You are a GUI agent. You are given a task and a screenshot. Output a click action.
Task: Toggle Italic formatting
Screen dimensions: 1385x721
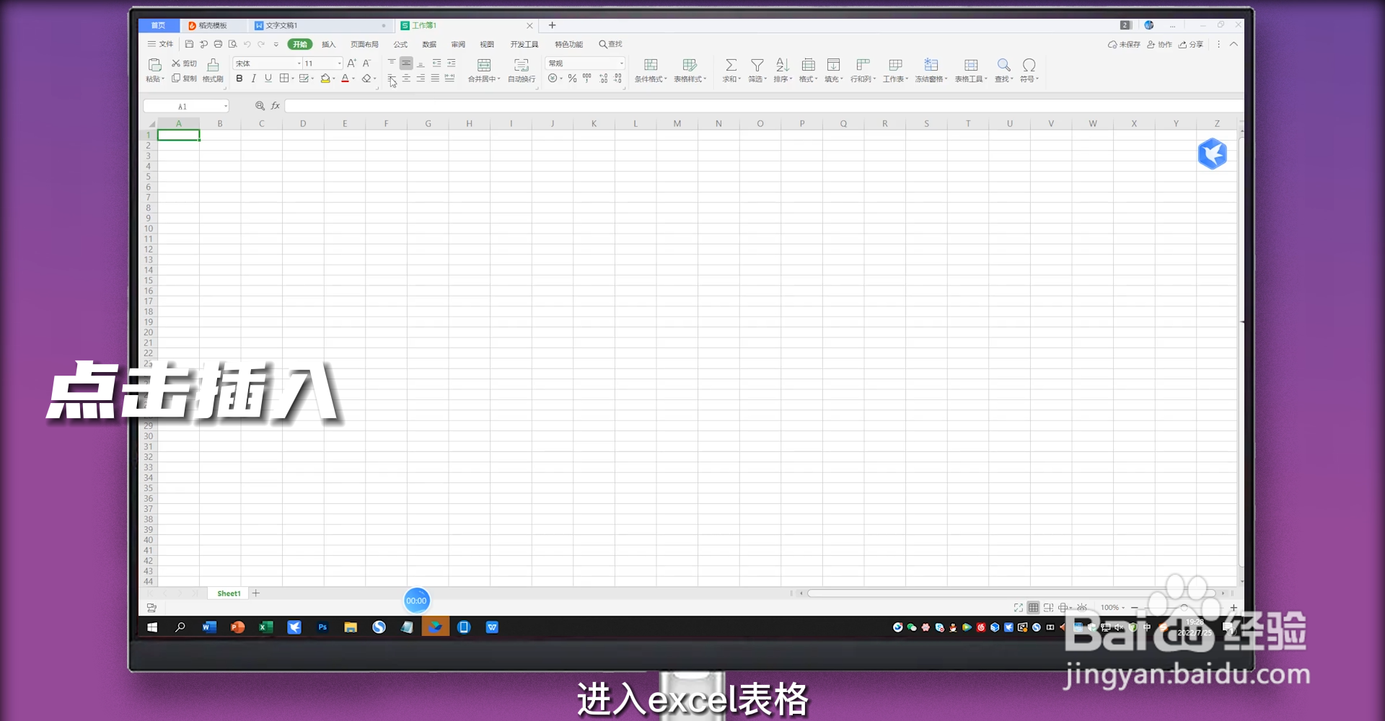pyautogui.click(x=253, y=79)
